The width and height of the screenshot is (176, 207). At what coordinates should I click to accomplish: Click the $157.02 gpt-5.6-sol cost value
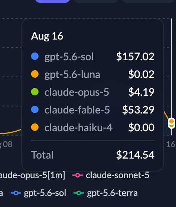(135, 57)
